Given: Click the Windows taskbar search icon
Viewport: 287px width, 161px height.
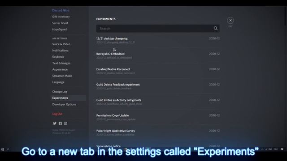Looking at the screenshot, I should (x=8, y=149).
